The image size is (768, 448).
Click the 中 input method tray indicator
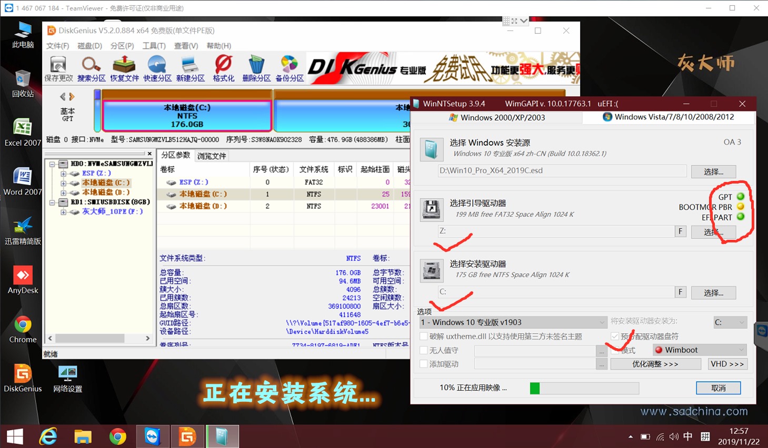coord(688,437)
